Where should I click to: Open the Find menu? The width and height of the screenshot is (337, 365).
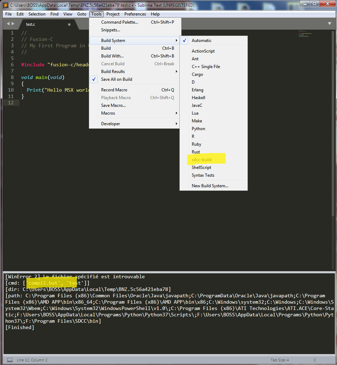tap(54, 14)
